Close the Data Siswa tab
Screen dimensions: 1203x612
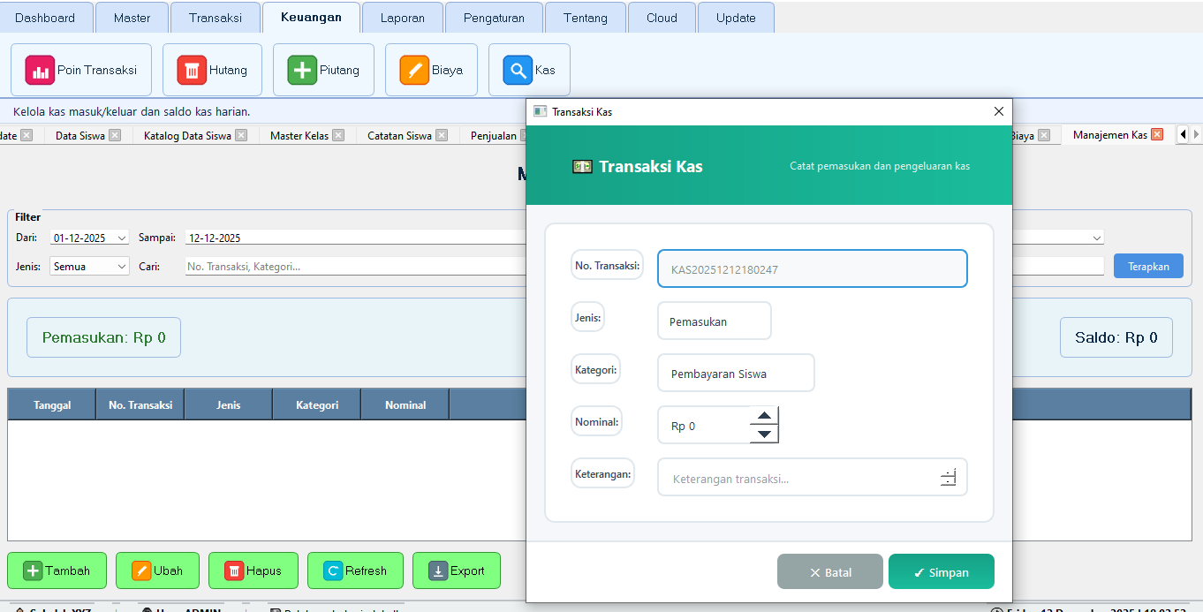point(115,135)
